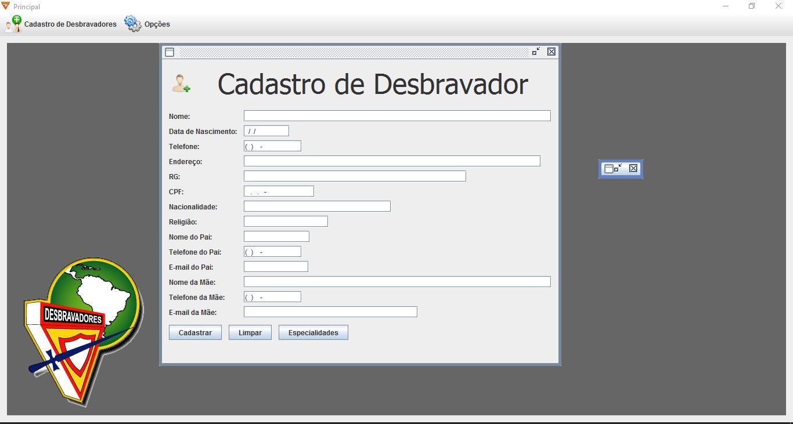Click the "Data de Nascimento:" label
The image size is (793, 424).
point(203,132)
